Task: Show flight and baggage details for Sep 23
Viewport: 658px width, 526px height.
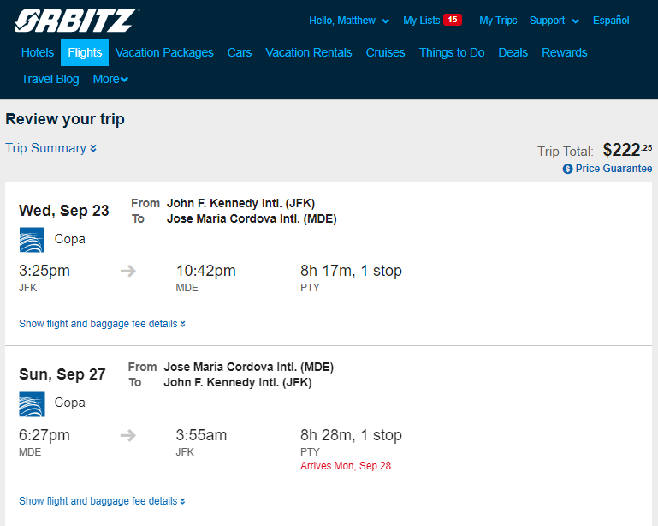Action: (x=102, y=324)
